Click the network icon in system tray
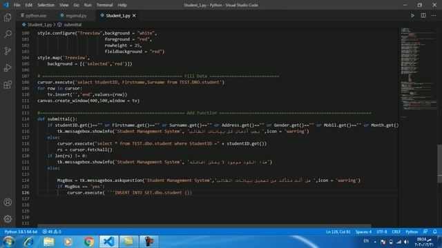This screenshot has height=248, width=442. pyautogui.click(x=398, y=242)
